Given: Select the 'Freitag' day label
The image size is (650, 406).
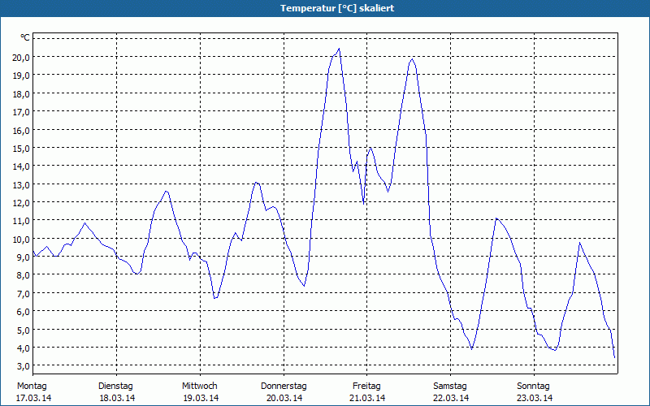Looking at the screenshot, I should click(x=367, y=387).
